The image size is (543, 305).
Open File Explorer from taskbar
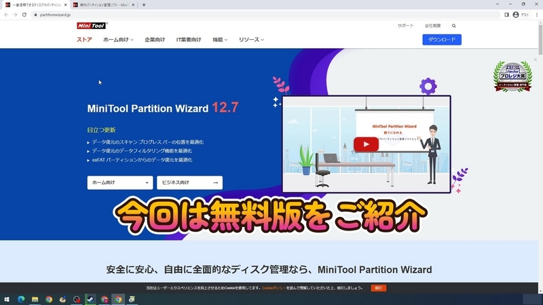35,299
